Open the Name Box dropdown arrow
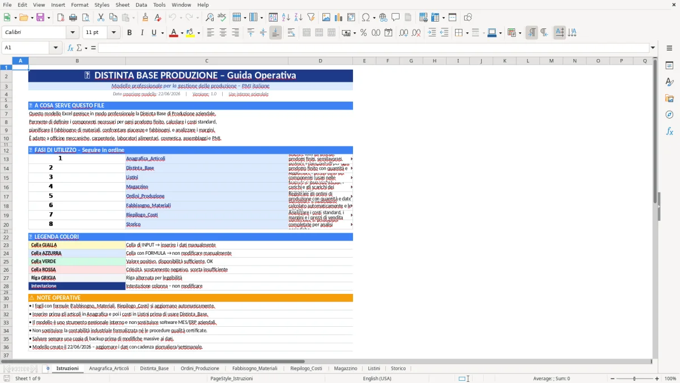Screen dimensions: 680x383 pos(56,48)
